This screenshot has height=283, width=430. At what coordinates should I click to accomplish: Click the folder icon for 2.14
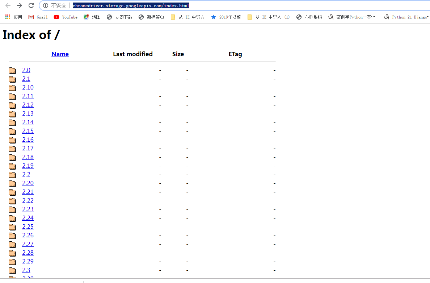[12, 122]
